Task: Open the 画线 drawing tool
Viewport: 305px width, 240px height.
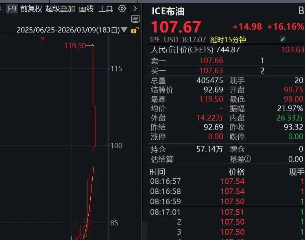Action: [x=86, y=9]
